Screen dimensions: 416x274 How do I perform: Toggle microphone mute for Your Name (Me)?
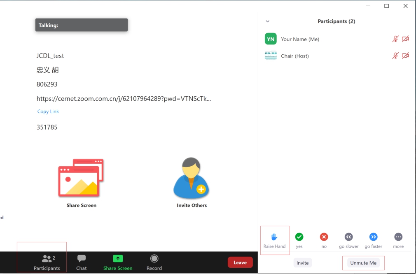(x=395, y=39)
